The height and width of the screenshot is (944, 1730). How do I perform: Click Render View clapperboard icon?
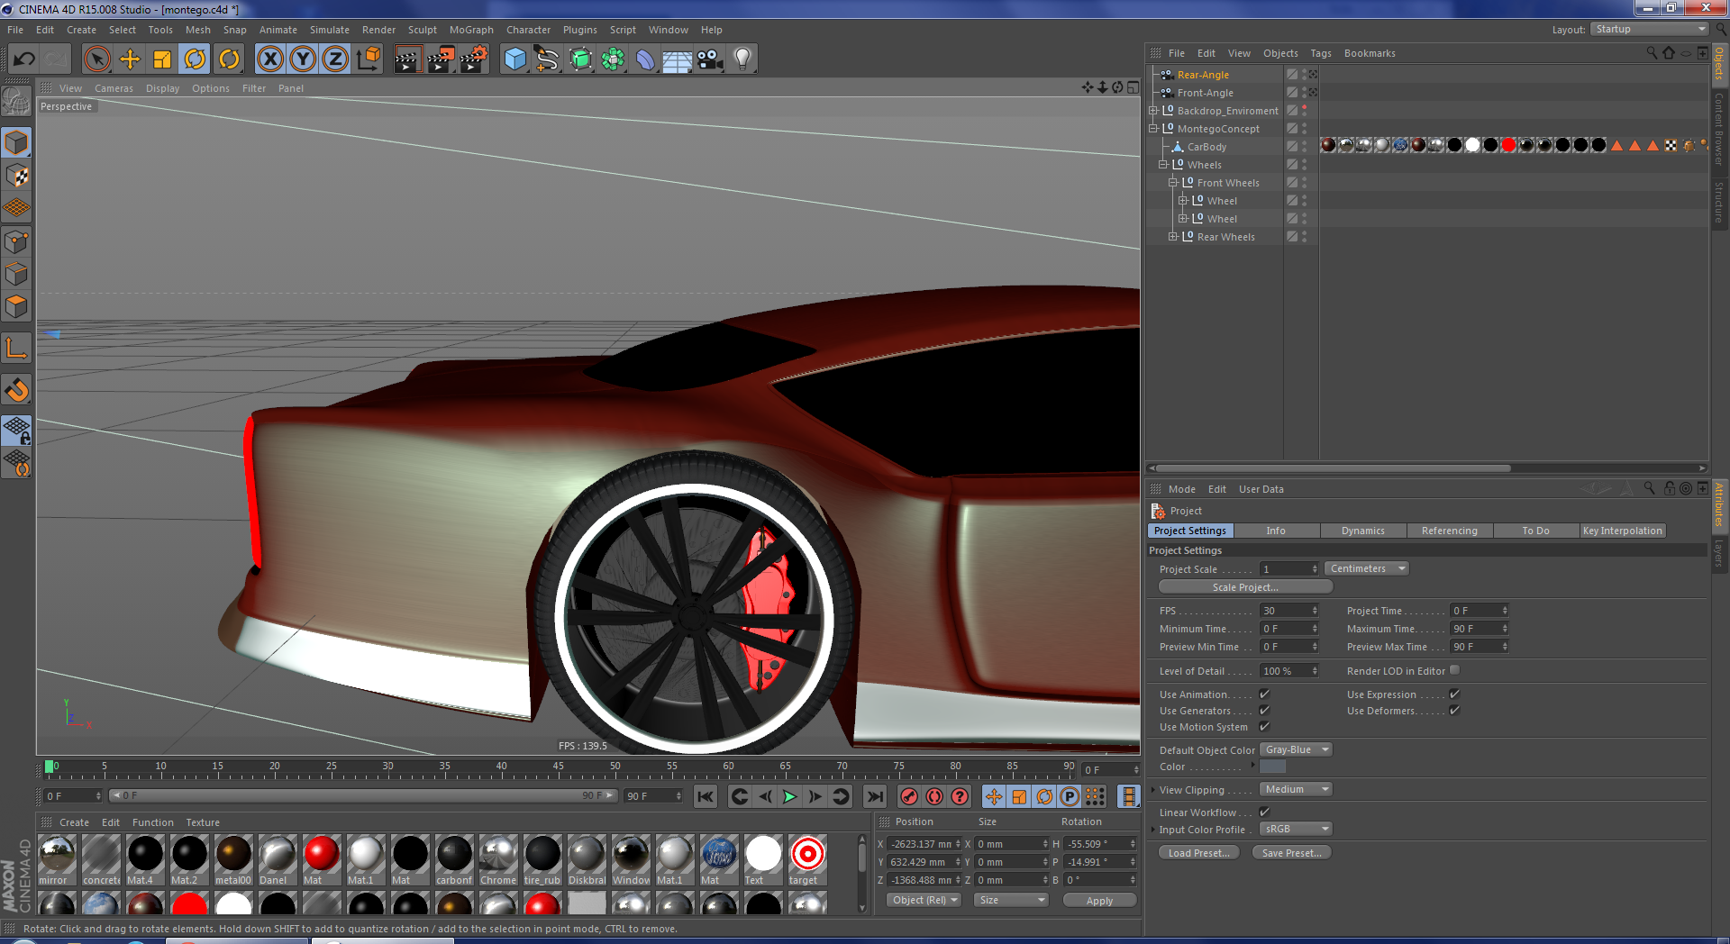pos(407,59)
